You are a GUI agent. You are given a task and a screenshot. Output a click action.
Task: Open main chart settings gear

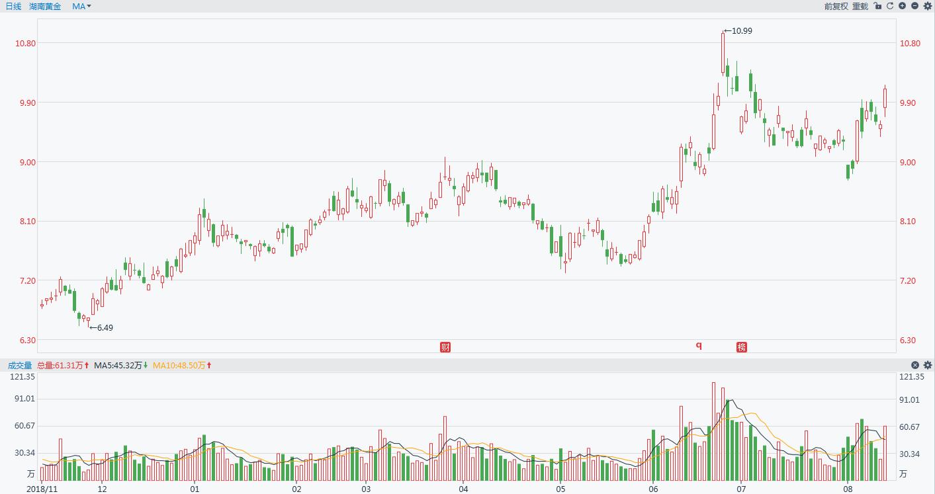[927, 6]
